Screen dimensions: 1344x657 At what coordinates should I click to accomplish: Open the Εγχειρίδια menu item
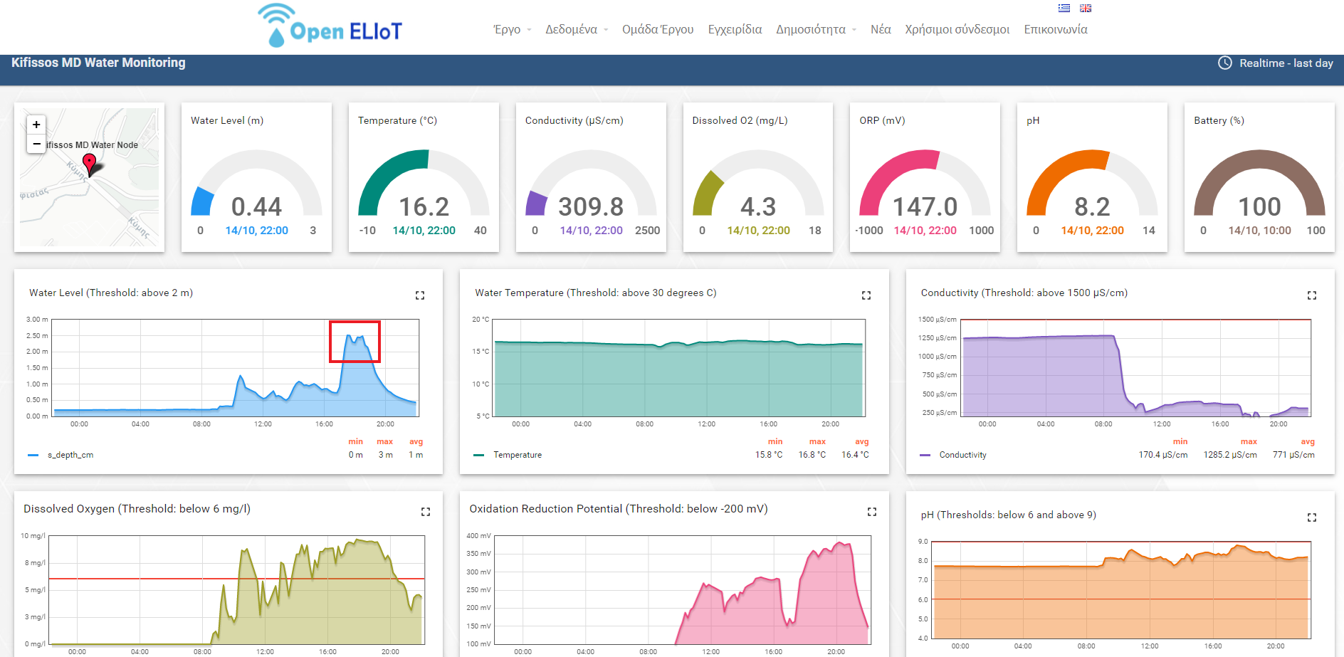[735, 29]
